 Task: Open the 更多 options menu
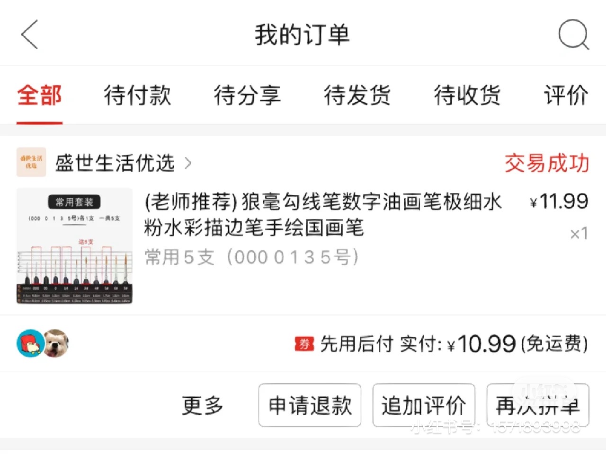[x=203, y=405]
